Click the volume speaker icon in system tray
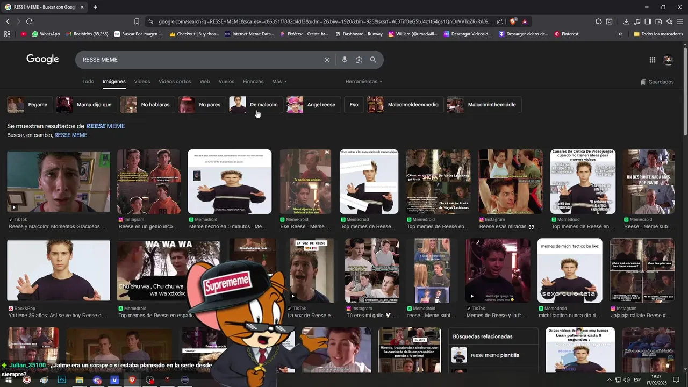The image size is (688, 387). (627, 380)
